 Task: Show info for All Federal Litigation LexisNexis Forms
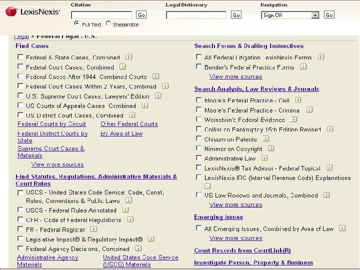pyautogui.click(x=321, y=57)
